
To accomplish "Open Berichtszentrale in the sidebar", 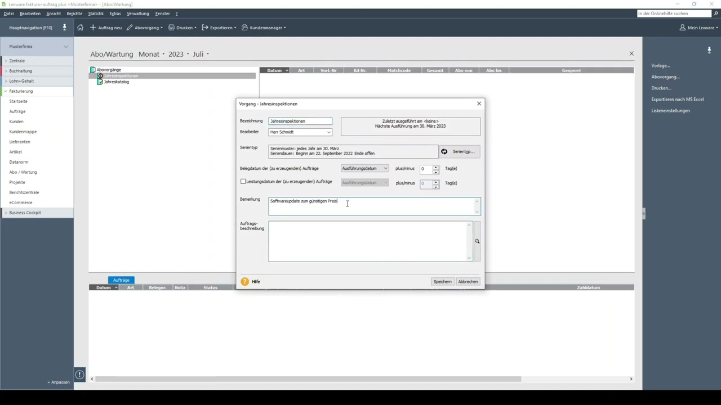I will click(x=24, y=192).
